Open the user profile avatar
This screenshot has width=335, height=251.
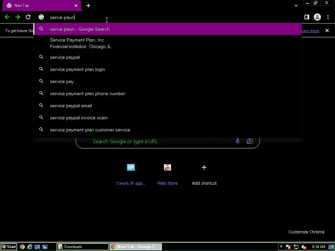317,17
